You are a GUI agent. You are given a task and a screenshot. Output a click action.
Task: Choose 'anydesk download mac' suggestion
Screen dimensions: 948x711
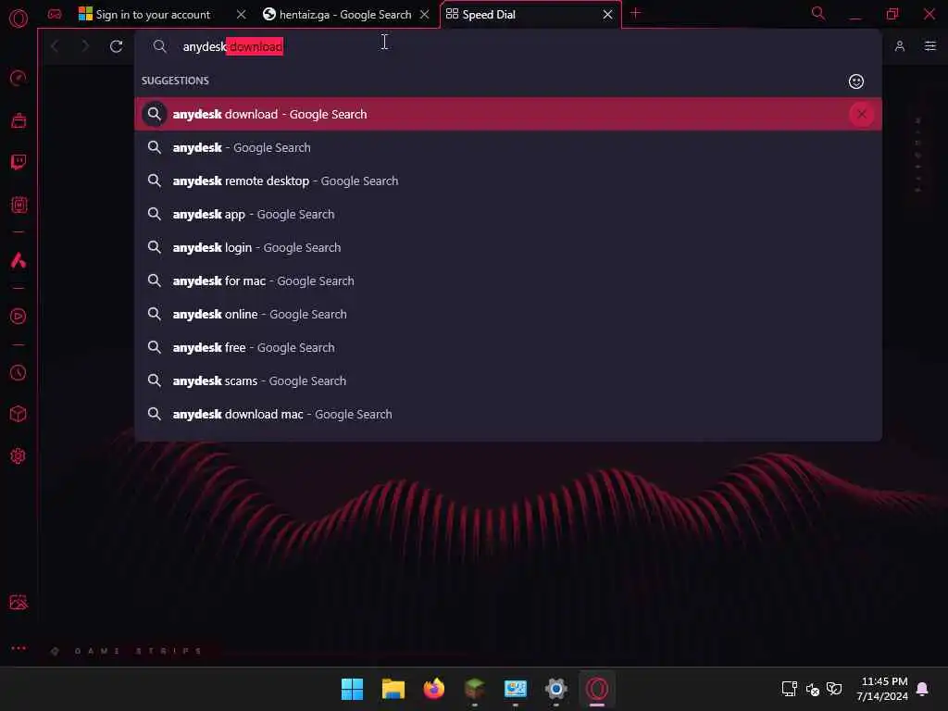(508, 414)
